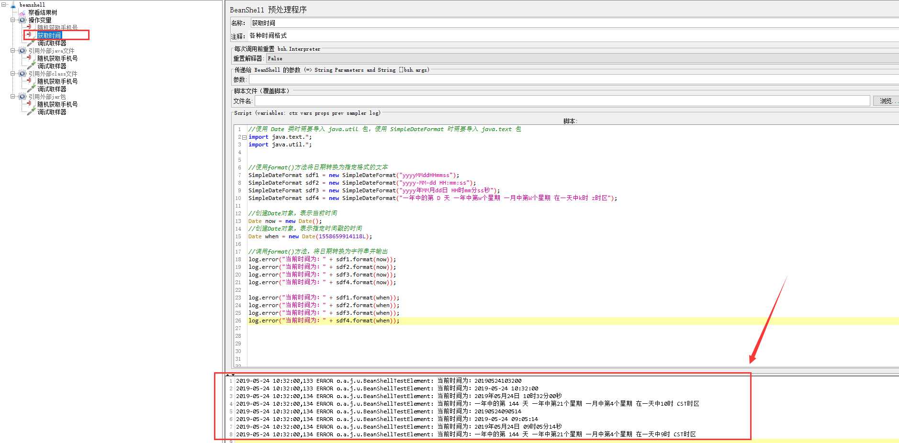The width and height of the screenshot is (899, 443).
Task: Click the 名称 field containing 获取时间
Action: [x=574, y=23]
